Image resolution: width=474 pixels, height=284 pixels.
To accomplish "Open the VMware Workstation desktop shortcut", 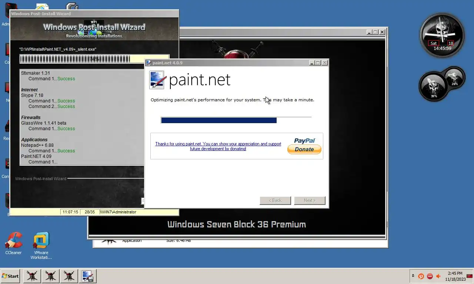I will 41,246.
